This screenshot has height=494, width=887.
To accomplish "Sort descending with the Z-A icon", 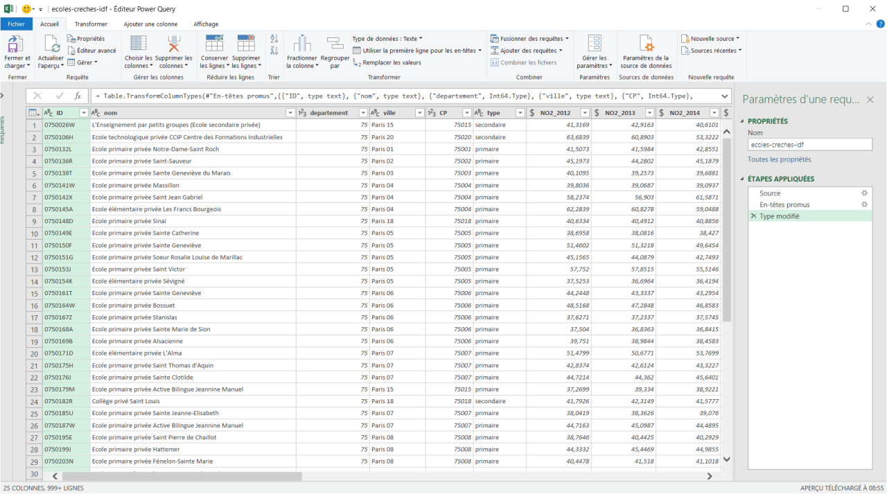I will [274, 51].
